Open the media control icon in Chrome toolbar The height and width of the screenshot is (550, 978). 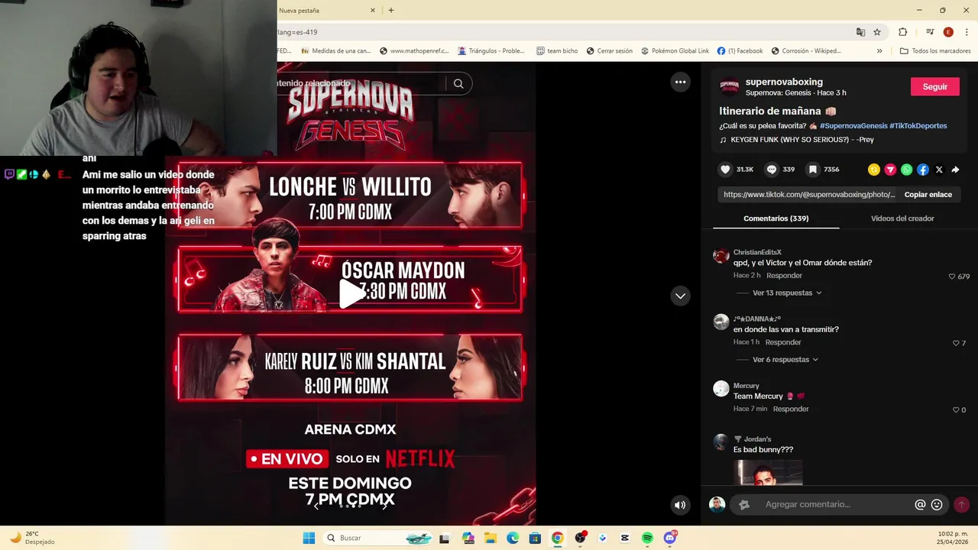click(x=930, y=32)
